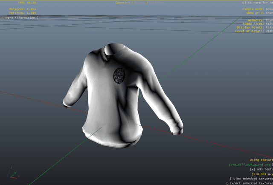The image size is (273, 185).
Task: Select the jbib_diff_004_a_uni.ytd texture file
Action: pos(250,165)
